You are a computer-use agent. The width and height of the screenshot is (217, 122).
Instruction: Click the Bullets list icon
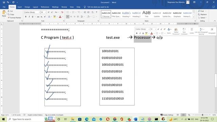coord(67,12)
